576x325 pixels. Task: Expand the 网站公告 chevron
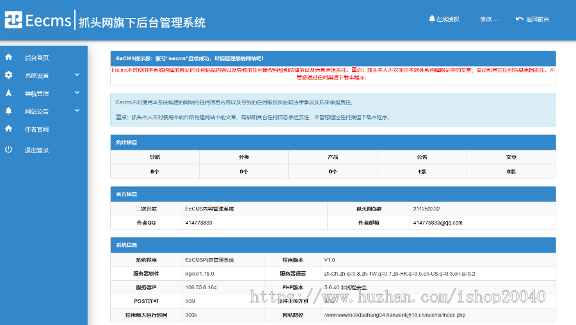pos(77,111)
